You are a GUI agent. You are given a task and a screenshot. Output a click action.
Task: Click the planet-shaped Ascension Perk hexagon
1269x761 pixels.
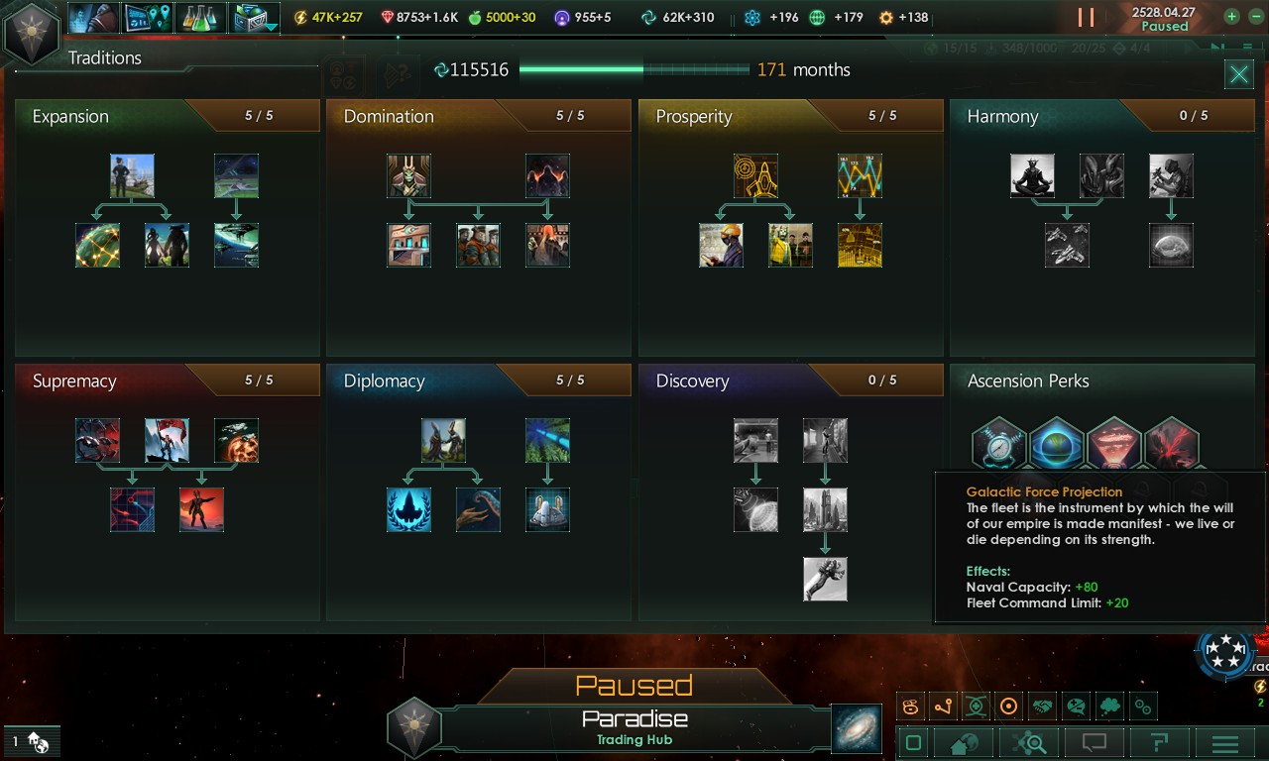(1056, 445)
